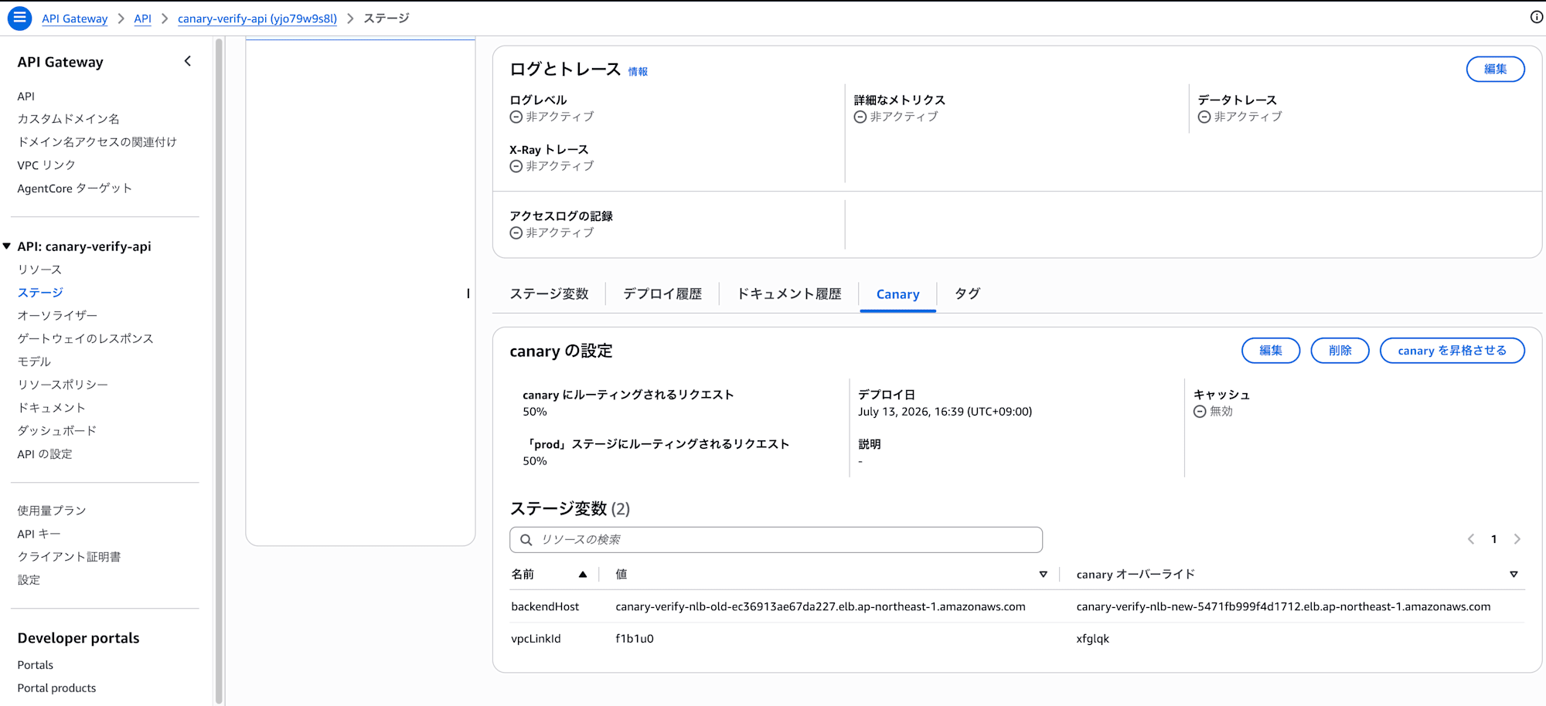Open ドメイン名アクセスの関連付け in the sidebar

point(97,142)
